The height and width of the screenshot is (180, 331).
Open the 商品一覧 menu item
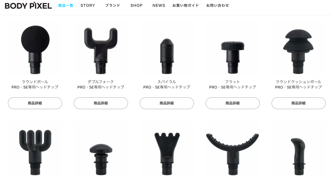66,6
